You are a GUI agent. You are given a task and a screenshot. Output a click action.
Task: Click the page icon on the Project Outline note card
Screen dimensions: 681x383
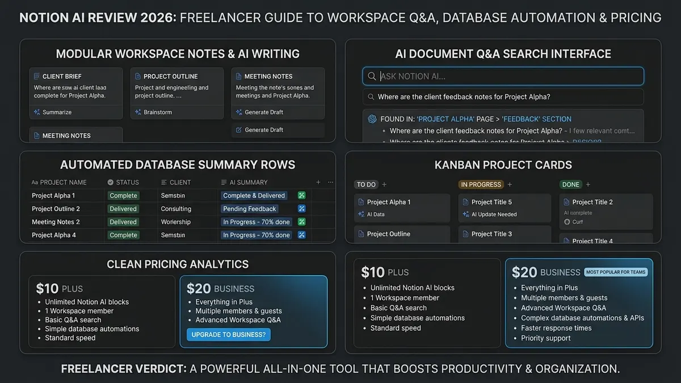(x=138, y=76)
